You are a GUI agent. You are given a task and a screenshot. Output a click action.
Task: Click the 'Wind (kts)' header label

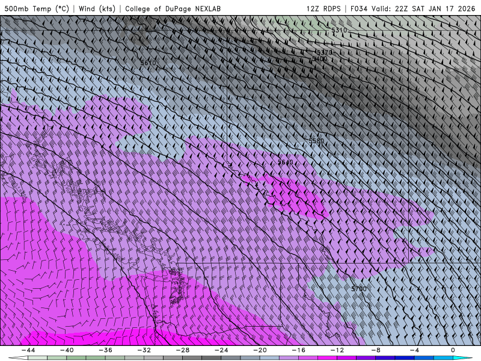pyautogui.click(x=97, y=8)
